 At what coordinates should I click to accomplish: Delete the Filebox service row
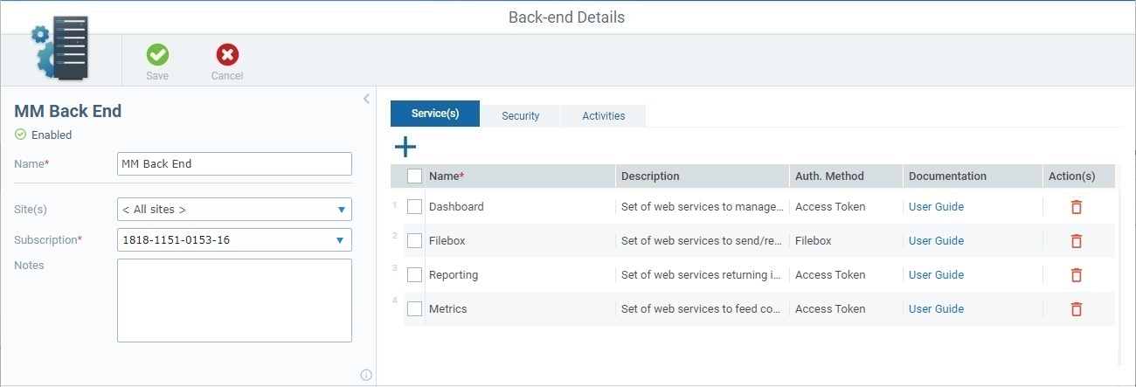click(1076, 241)
